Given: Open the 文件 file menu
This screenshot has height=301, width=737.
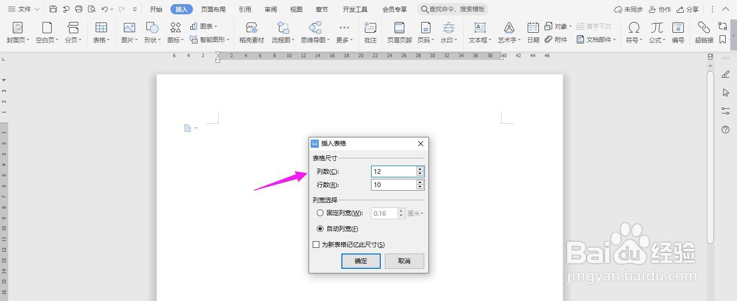Looking at the screenshot, I should 24,9.
